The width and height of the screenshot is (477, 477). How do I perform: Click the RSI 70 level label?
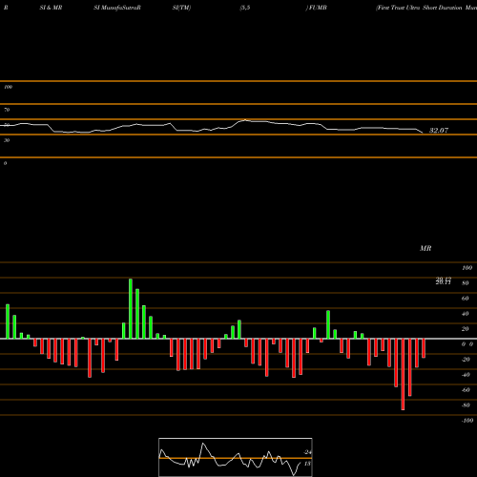coord(7,110)
